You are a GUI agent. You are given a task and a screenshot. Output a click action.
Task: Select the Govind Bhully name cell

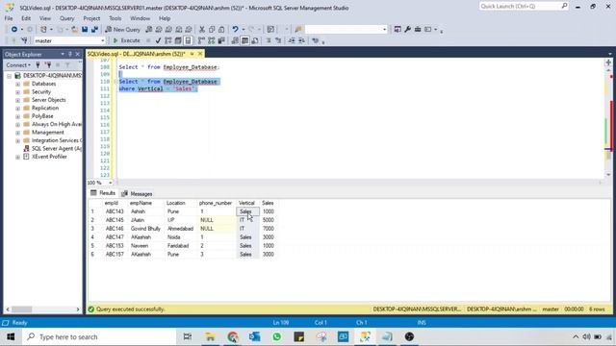point(145,229)
